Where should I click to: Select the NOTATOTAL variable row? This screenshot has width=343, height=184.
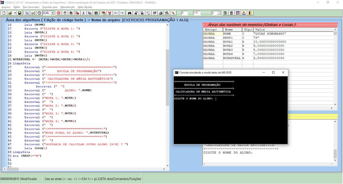coord(268,58)
